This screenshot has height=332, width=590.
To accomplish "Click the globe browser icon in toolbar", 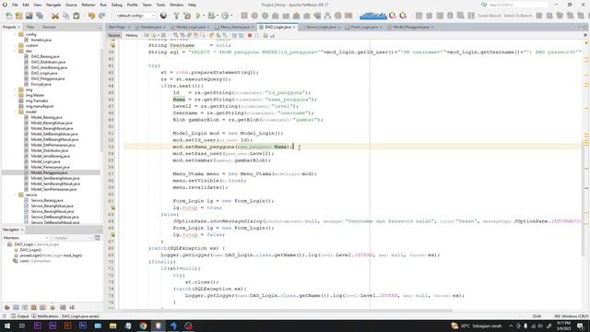I will pyautogui.click(x=163, y=16).
